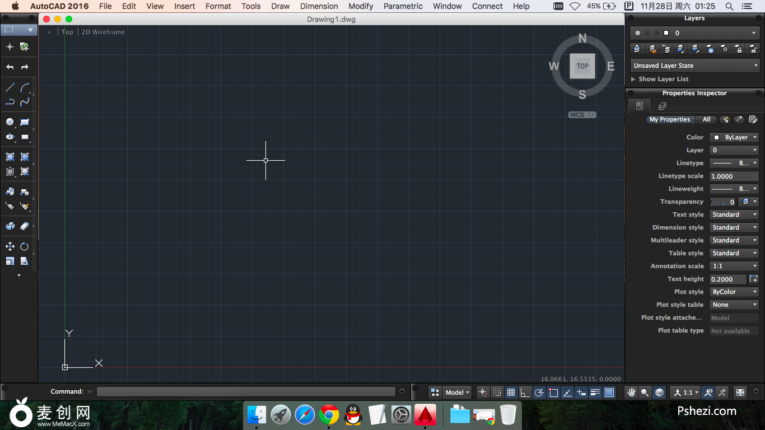Viewport: 765px width, 430px height.
Task: Toggle grid display in the status bar
Action: (x=511, y=392)
